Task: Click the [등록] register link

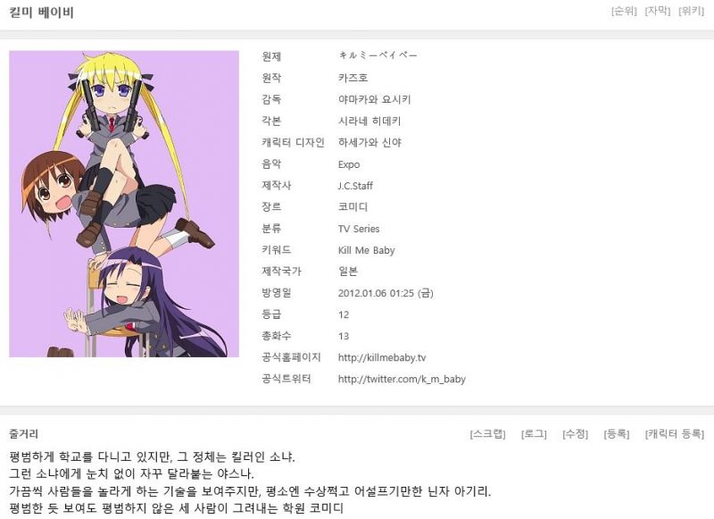Action: (x=617, y=434)
